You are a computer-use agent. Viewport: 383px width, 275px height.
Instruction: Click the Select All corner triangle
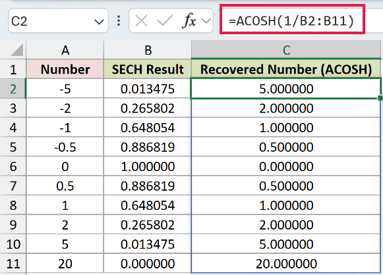tap(16, 50)
